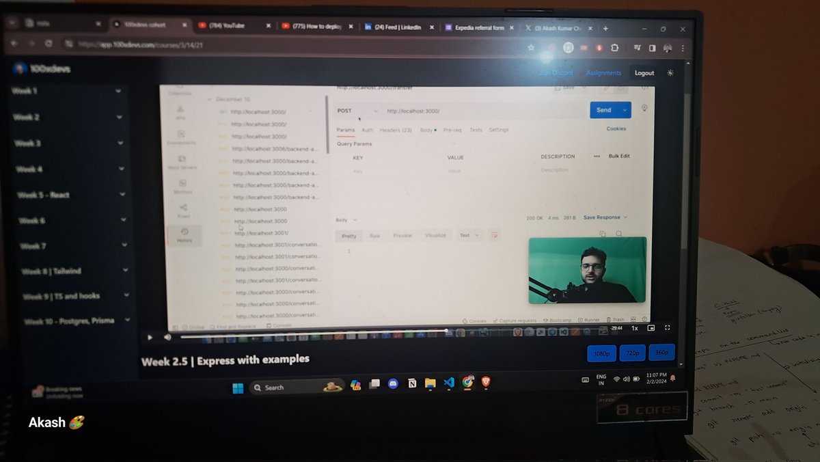Select the Pretty response view tab

pyautogui.click(x=348, y=235)
